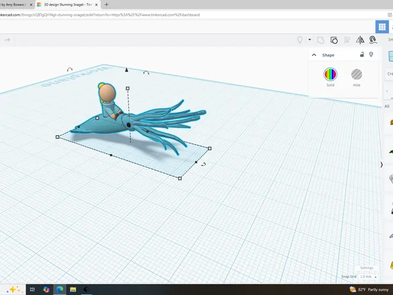Click the rotation handle near the front edge
The width and height of the screenshot is (393, 295).
(203, 164)
